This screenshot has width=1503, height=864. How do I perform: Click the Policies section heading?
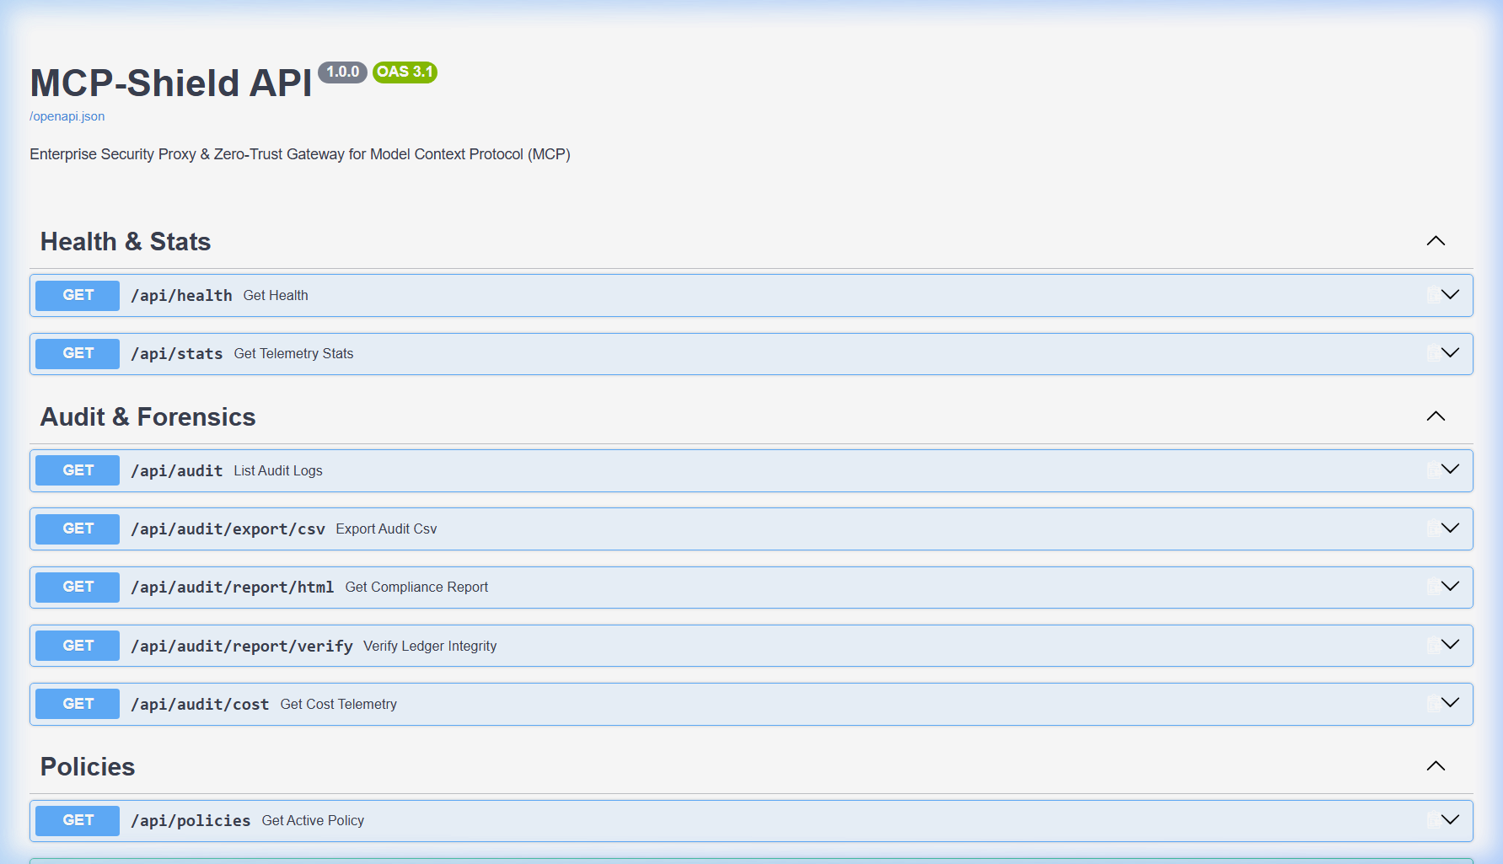[x=88, y=767]
